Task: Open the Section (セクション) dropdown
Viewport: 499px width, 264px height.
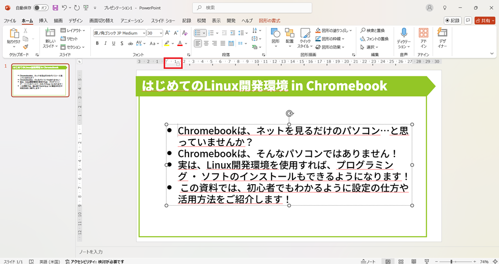Action: click(72, 47)
